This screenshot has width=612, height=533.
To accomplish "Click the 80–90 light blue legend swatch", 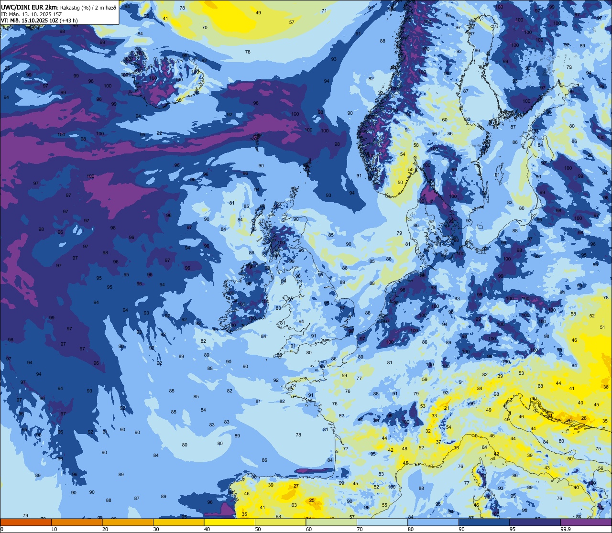I will click(x=433, y=522).
